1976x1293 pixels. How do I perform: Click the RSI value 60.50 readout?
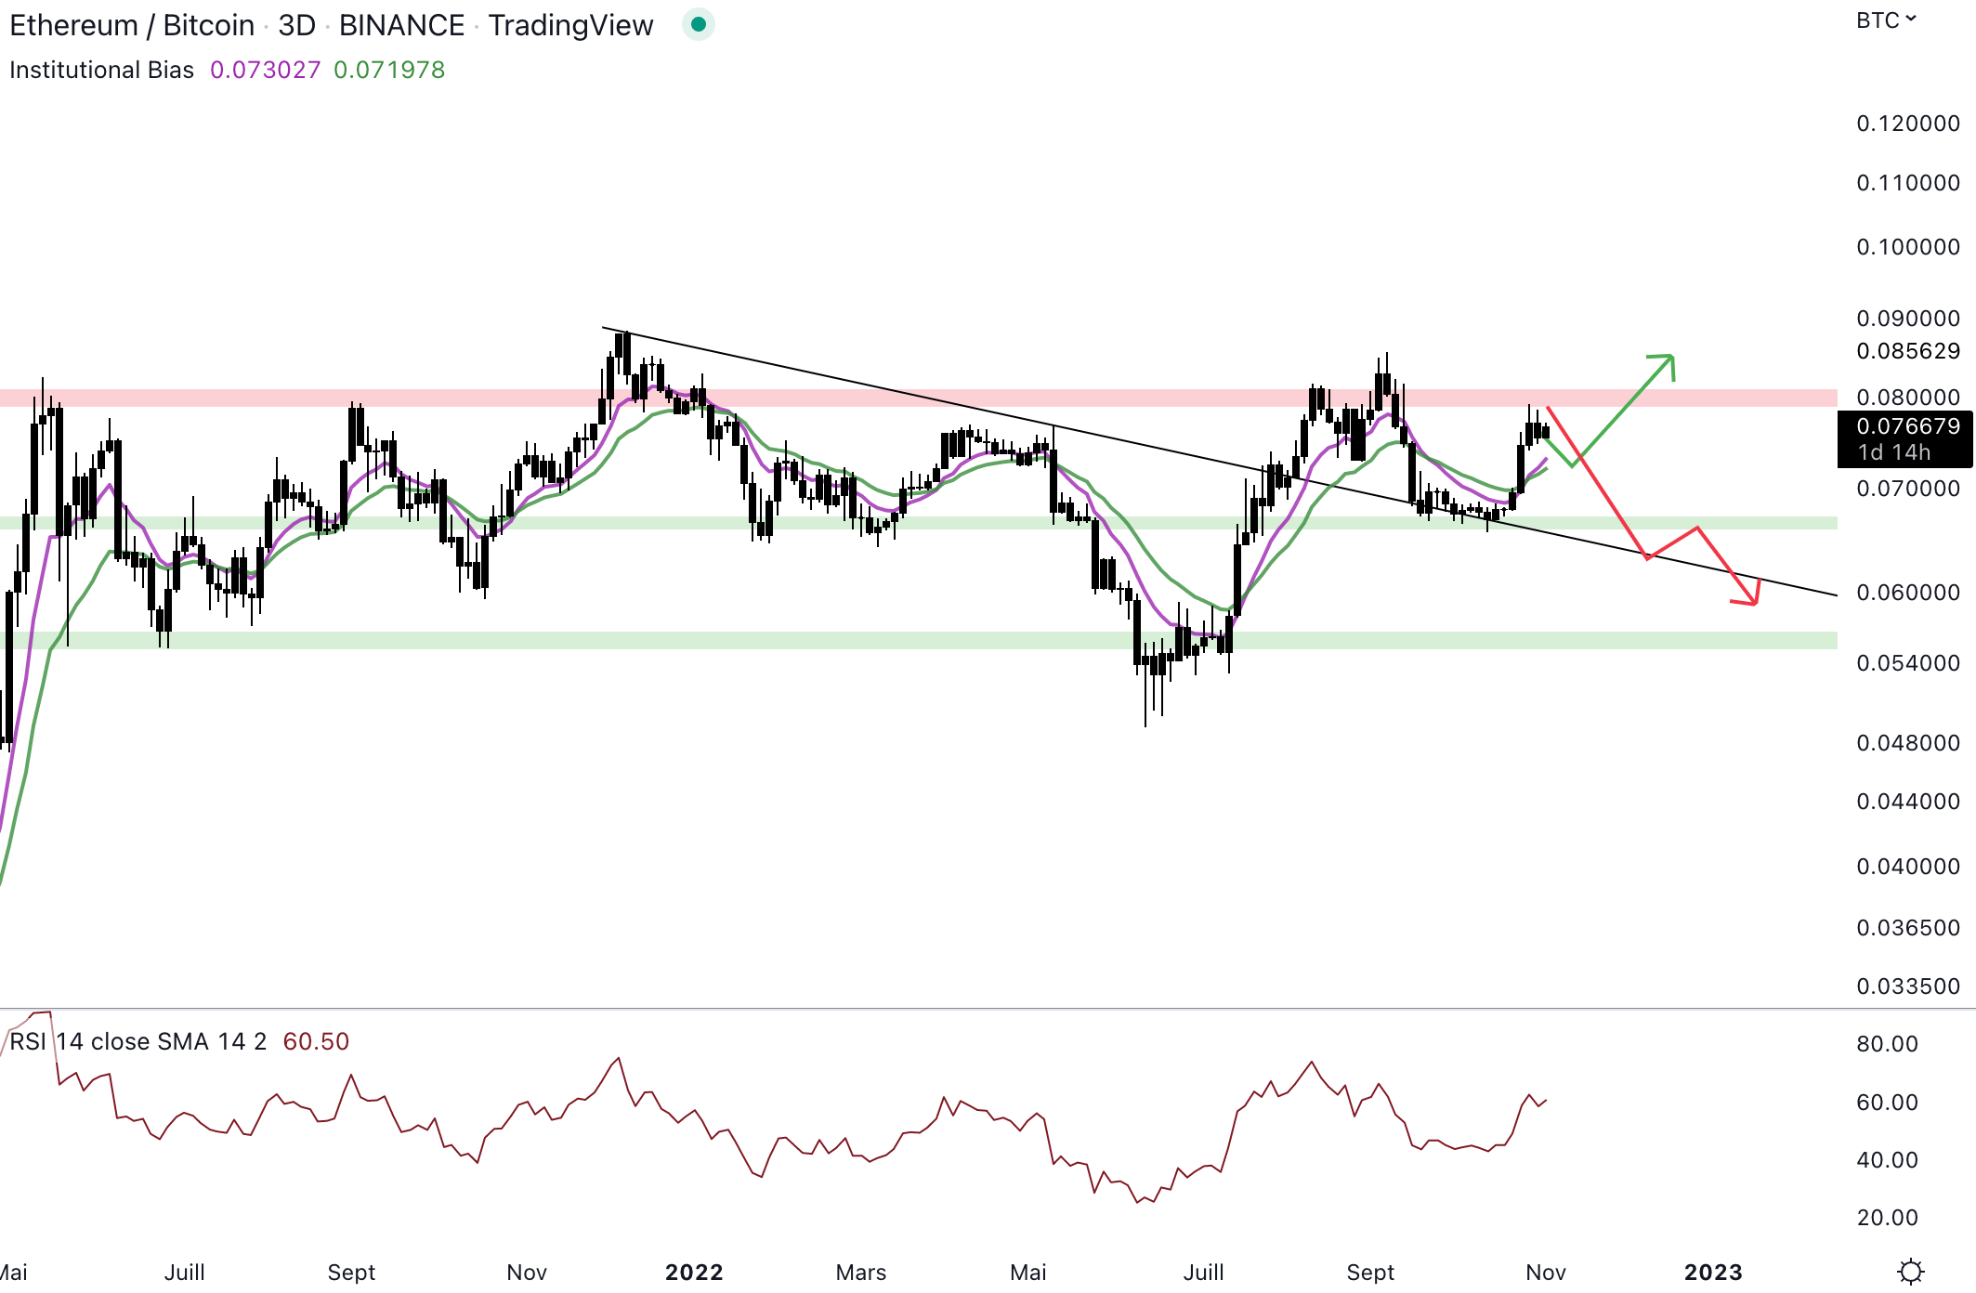316,1041
